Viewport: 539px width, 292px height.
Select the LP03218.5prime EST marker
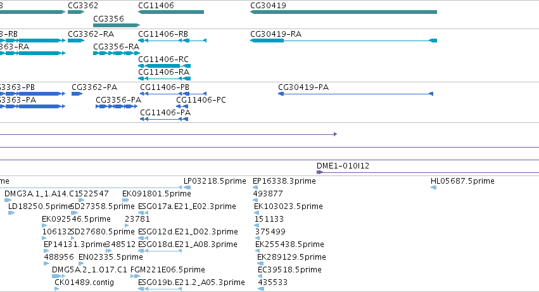tap(187, 187)
